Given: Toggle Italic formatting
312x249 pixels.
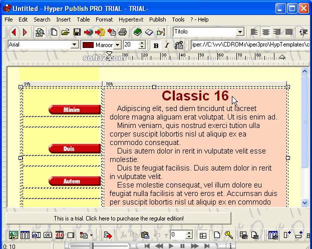Looking at the screenshot, I should (x=167, y=45).
